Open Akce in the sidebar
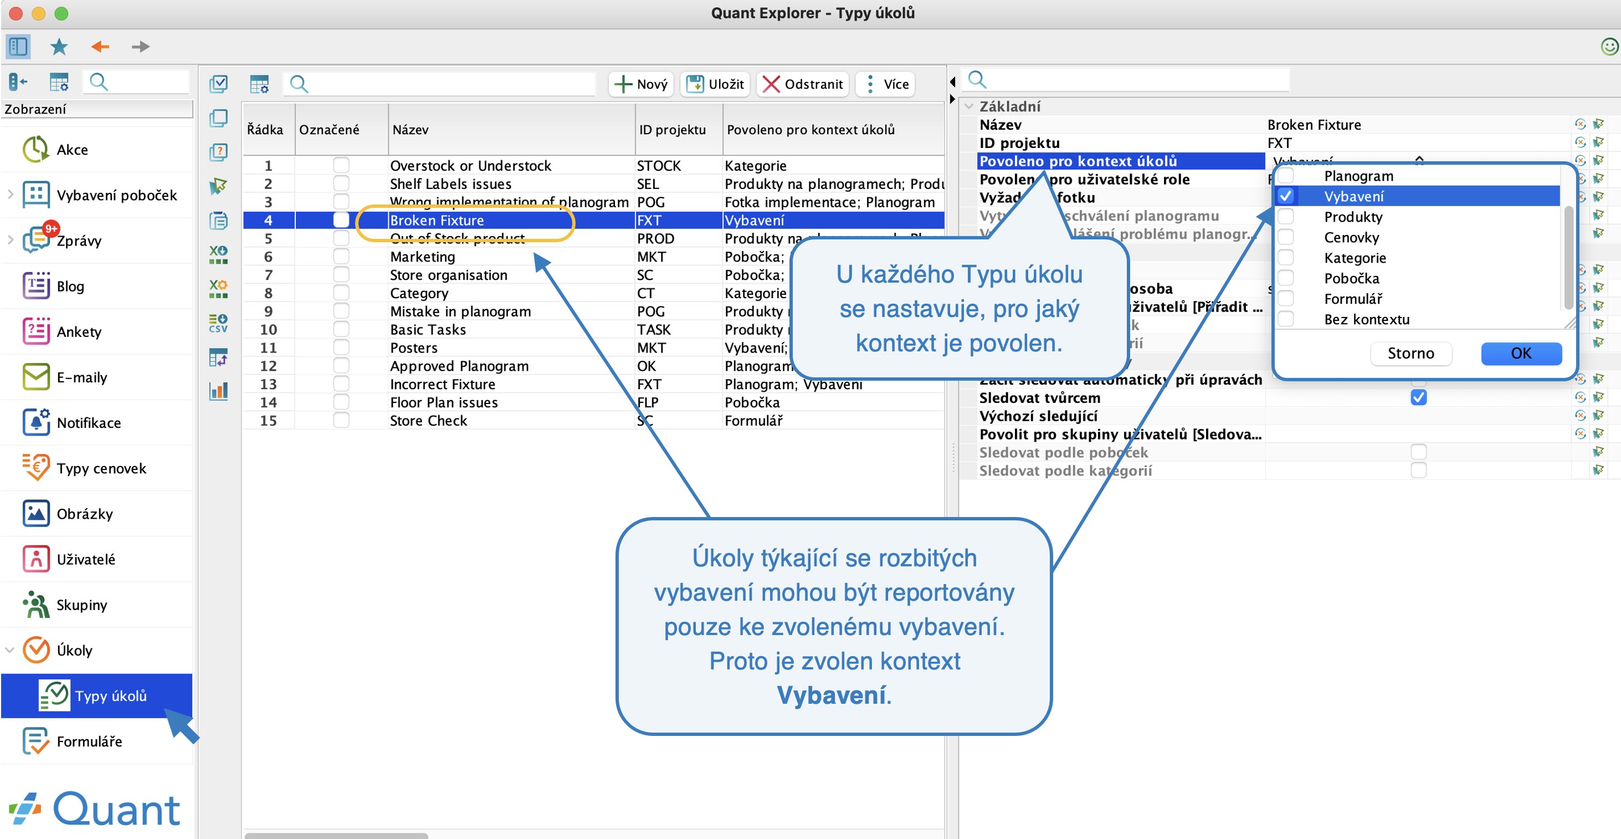The image size is (1621, 839). tap(98, 150)
